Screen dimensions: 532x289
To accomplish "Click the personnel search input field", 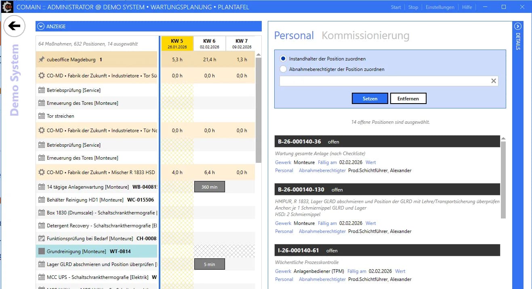I will (384, 81).
